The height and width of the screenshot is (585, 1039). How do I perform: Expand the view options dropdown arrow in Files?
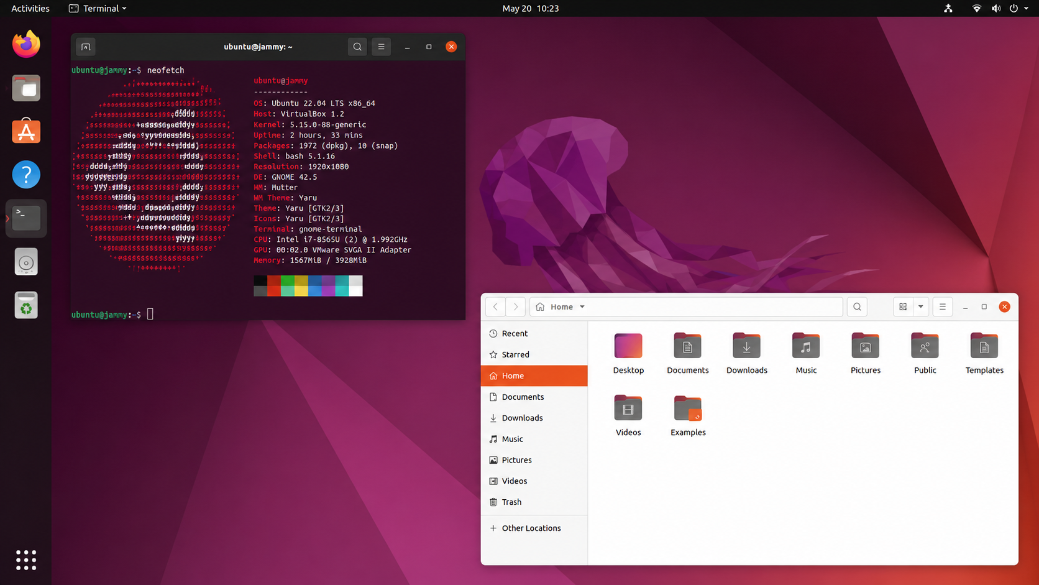pyautogui.click(x=921, y=306)
